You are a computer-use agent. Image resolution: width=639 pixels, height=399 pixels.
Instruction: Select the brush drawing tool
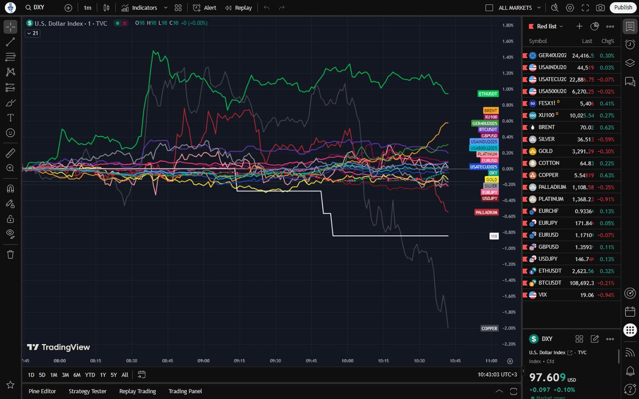point(11,102)
